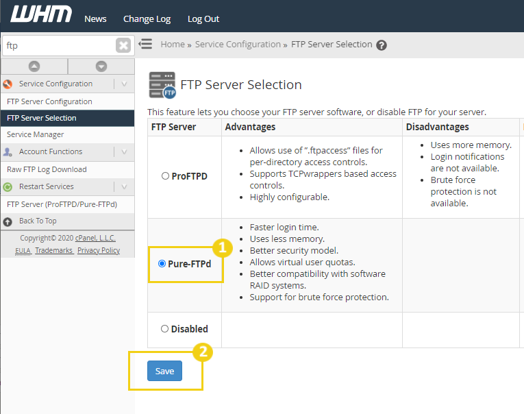Viewport: 524px width, 414px height.
Task: Click the Disadvantages column header
Action: click(437, 127)
